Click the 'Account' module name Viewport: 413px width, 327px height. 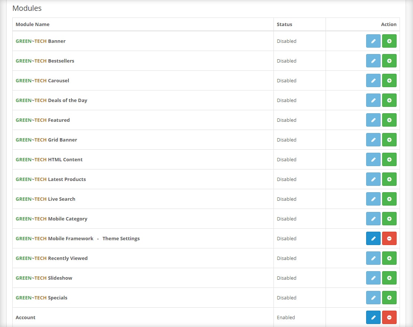click(26, 318)
